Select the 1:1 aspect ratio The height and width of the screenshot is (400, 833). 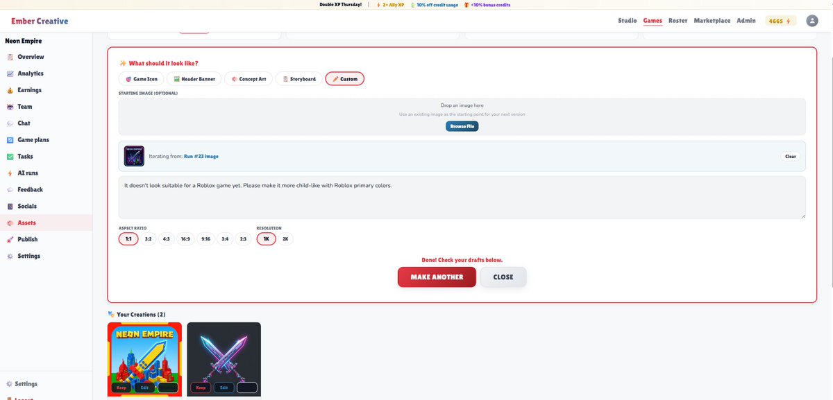(x=128, y=239)
